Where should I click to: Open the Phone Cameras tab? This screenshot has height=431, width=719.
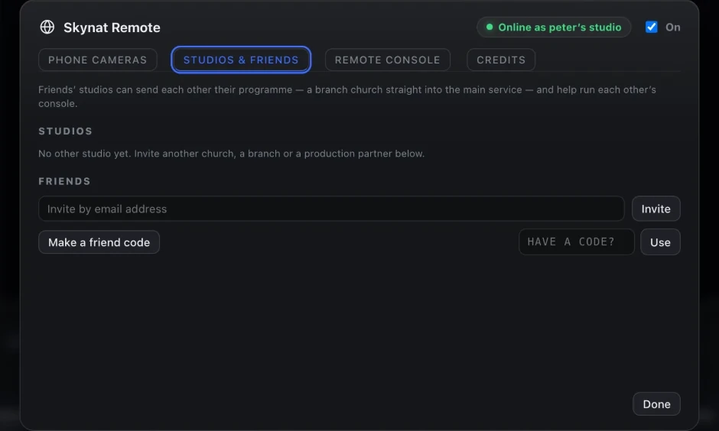coord(98,60)
